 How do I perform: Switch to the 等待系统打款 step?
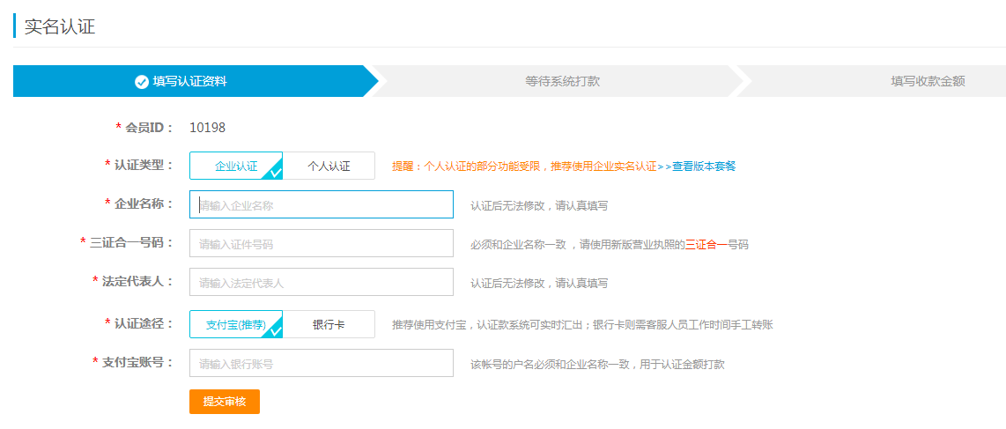[x=562, y=81]
